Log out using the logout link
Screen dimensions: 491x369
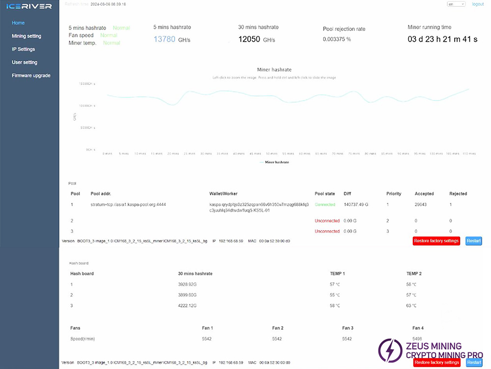(x=478, y=4)
